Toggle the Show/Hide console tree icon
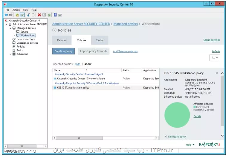This screenshot has width=226, height=158. click(x=22, y=15)
